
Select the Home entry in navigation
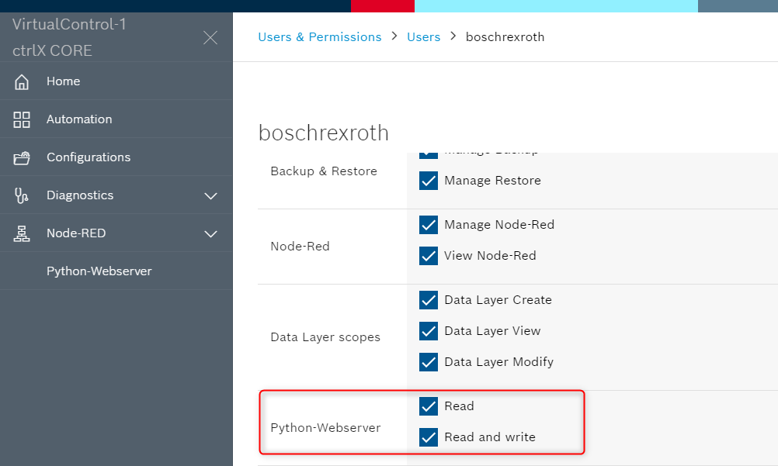63,81
